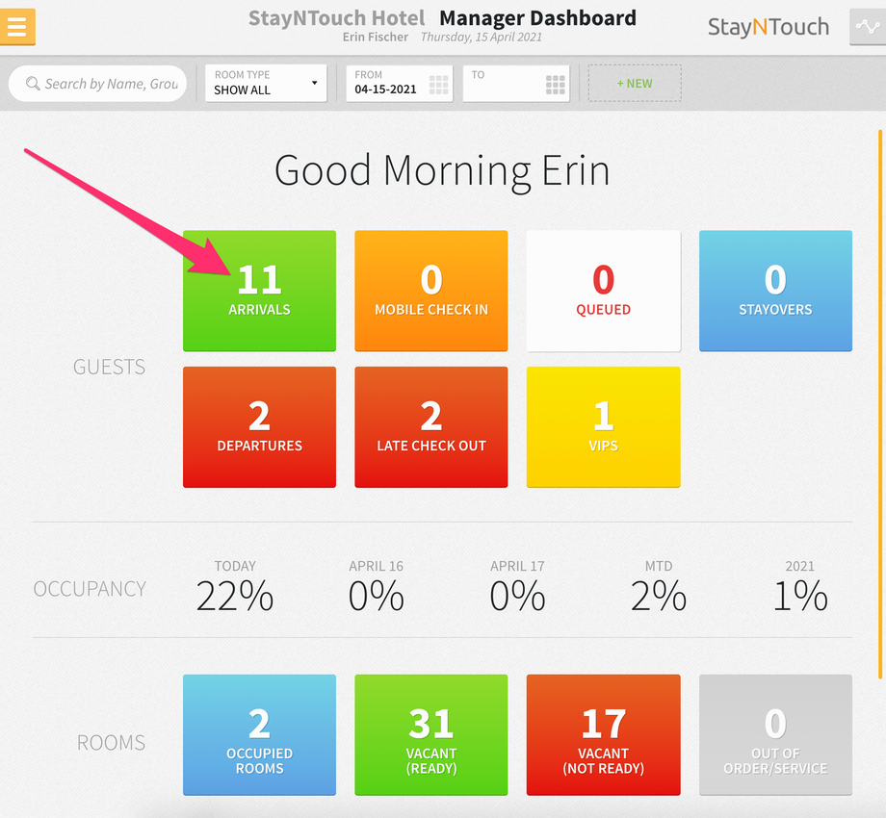The height and width of the screenshot is (818, 886).
Task: Expand the Room Type dropdown
Action: [x=266, y=83]
